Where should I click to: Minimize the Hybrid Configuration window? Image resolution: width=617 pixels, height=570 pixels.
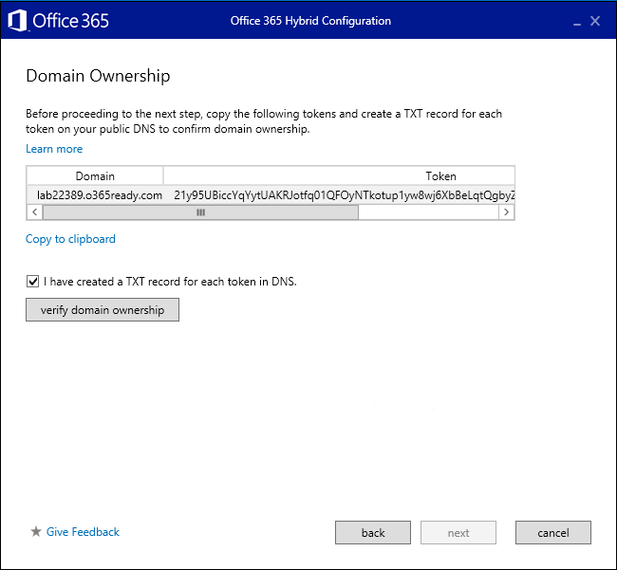coord(577,23)
